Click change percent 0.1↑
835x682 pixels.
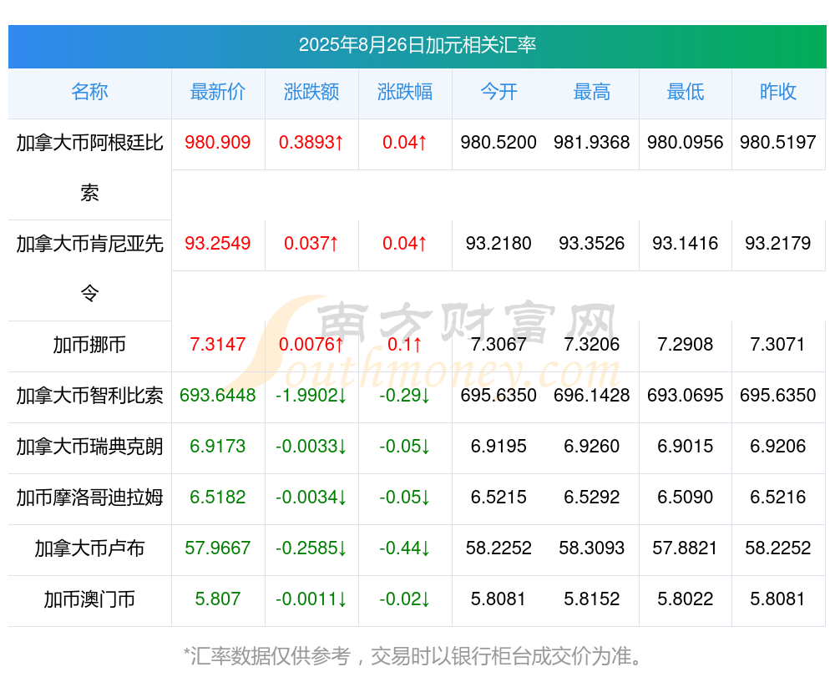click(x=405, y=345)
